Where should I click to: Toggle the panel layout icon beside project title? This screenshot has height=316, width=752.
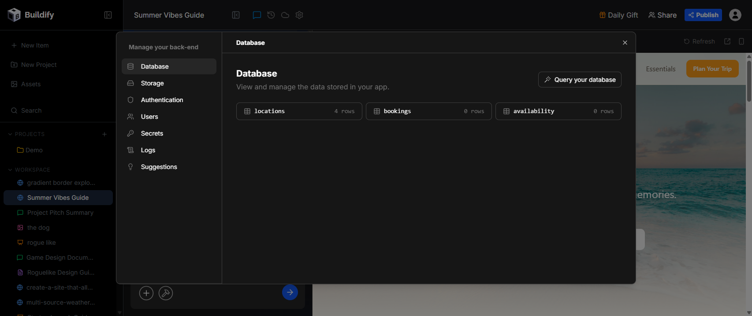coord(236,15)
